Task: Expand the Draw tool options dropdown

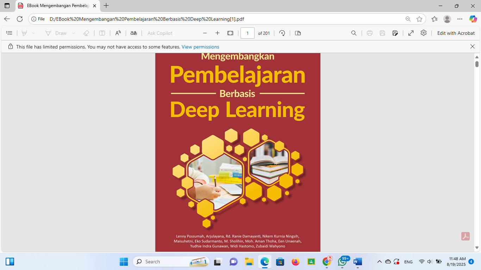Action: click(74, 33)
